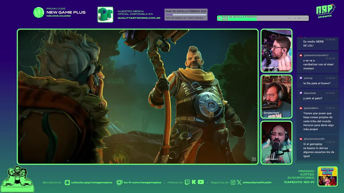Click the username @juliandelicio in chat
The width and height of the screenshot is (344, 193).
pyautogui.click(x=311, y=108)
